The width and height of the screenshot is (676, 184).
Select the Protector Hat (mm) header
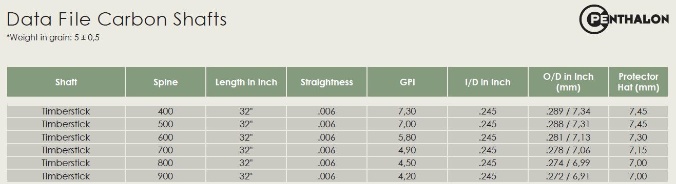(639, 82)
